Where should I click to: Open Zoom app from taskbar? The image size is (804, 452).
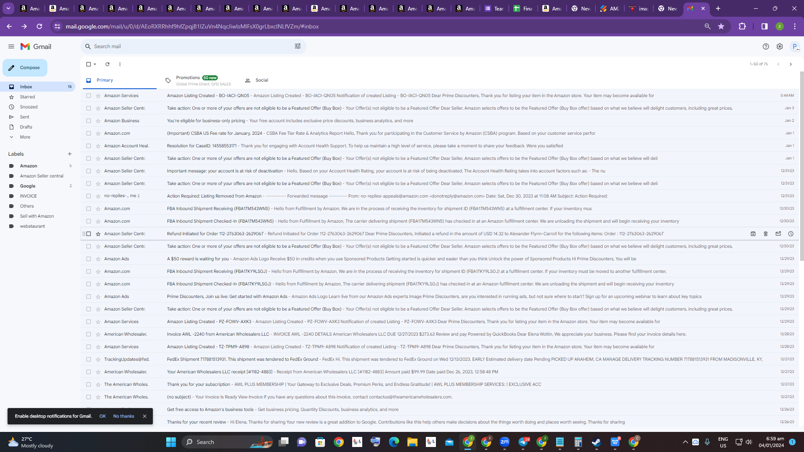pyautogui.click(x=505, y=442)
